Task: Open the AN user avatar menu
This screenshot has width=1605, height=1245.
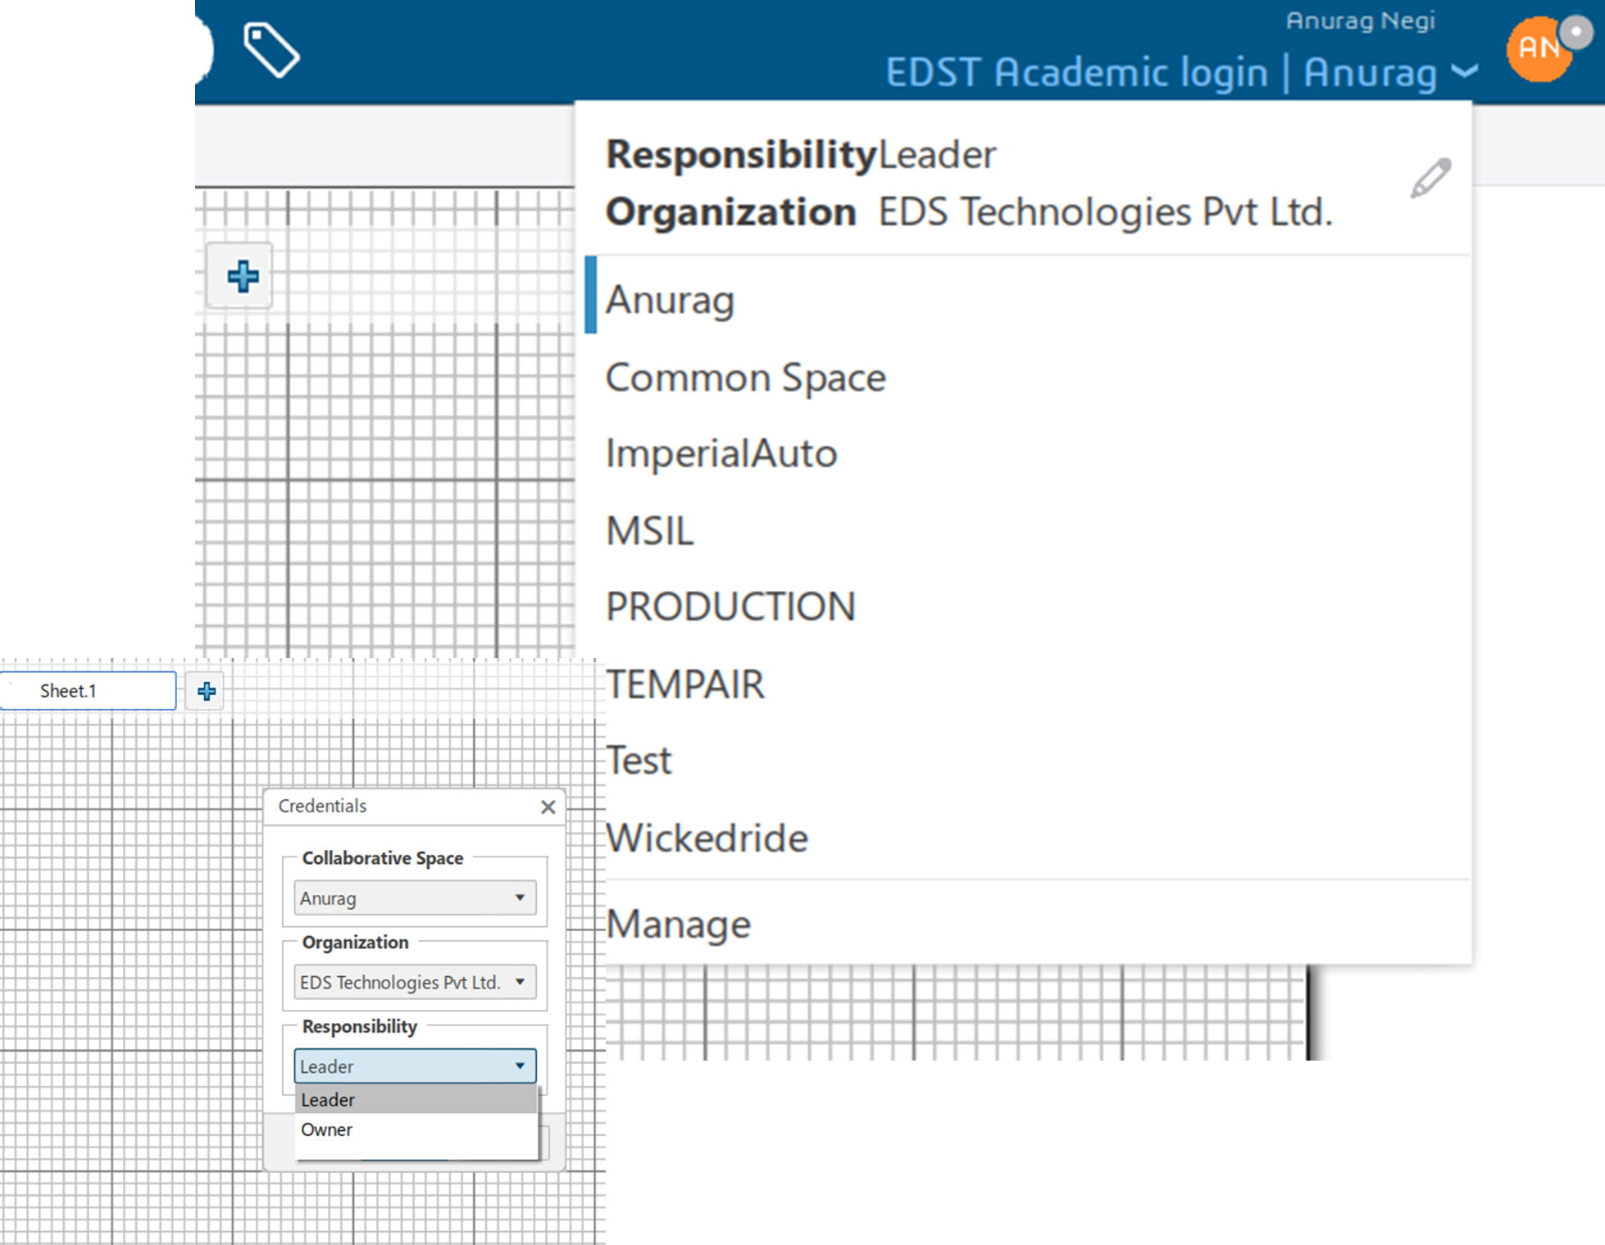Action: point(1539,49)
